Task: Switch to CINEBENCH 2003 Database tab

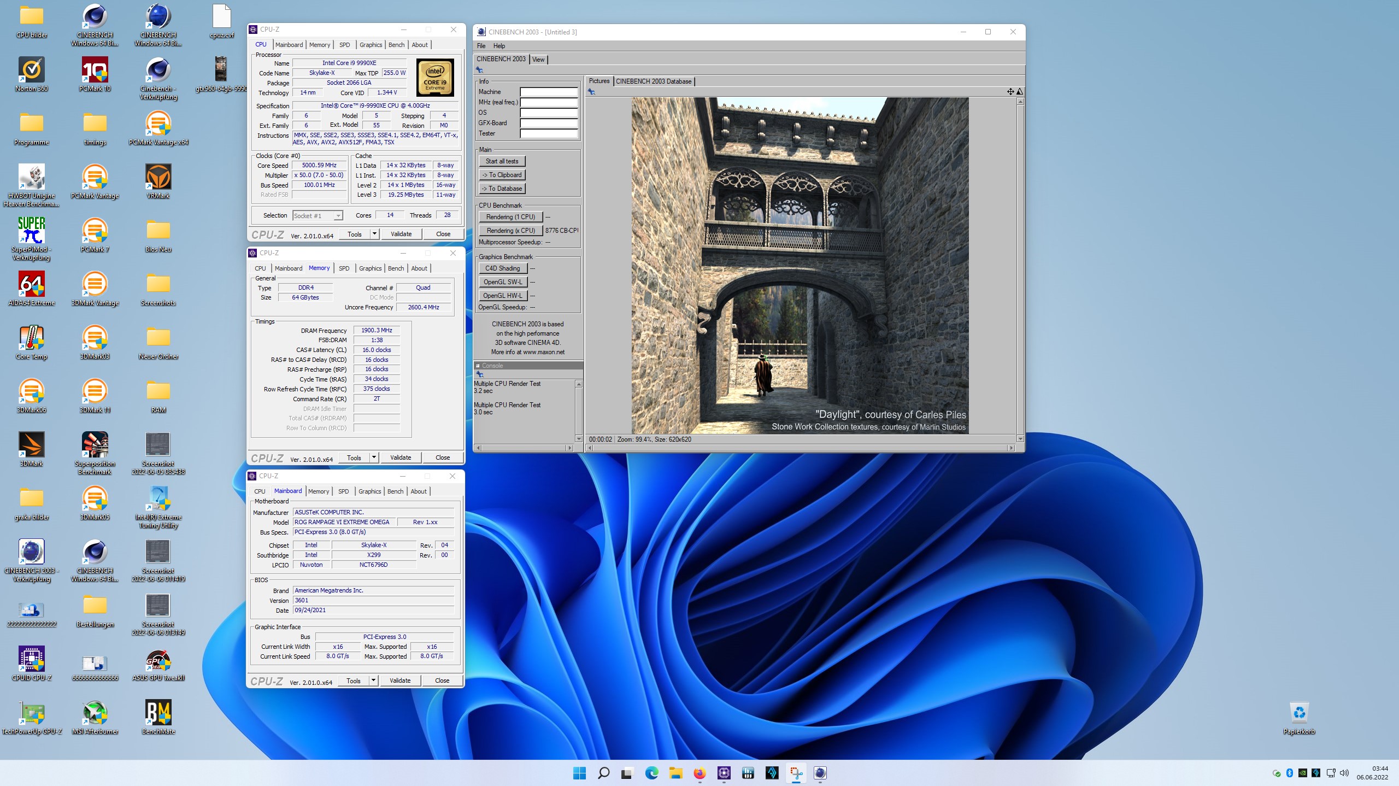Action: pyautogui.click(x=654, y=81)
